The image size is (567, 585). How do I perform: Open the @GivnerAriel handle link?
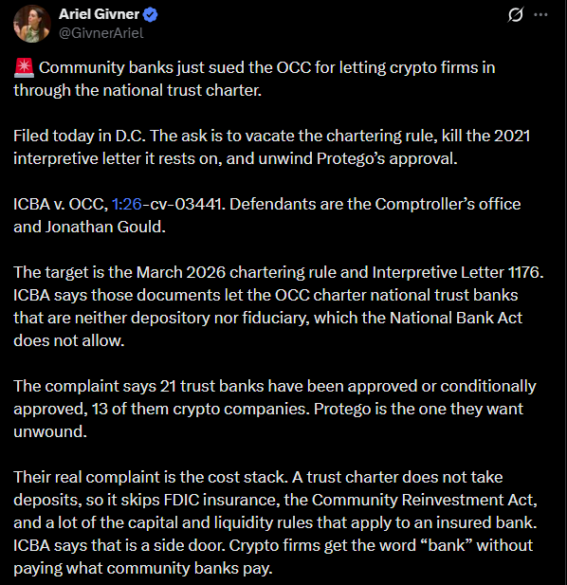[101, 33]
